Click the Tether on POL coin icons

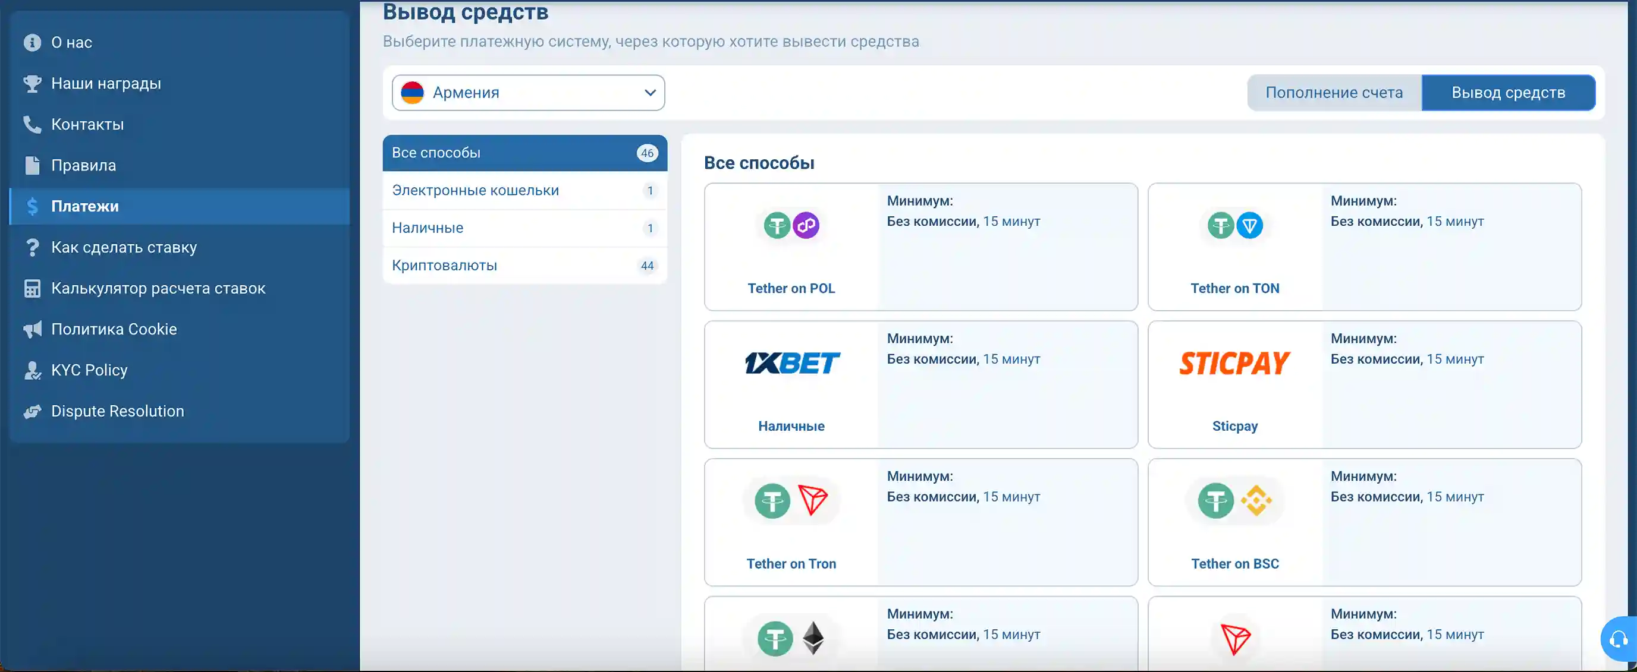[791, 225]
